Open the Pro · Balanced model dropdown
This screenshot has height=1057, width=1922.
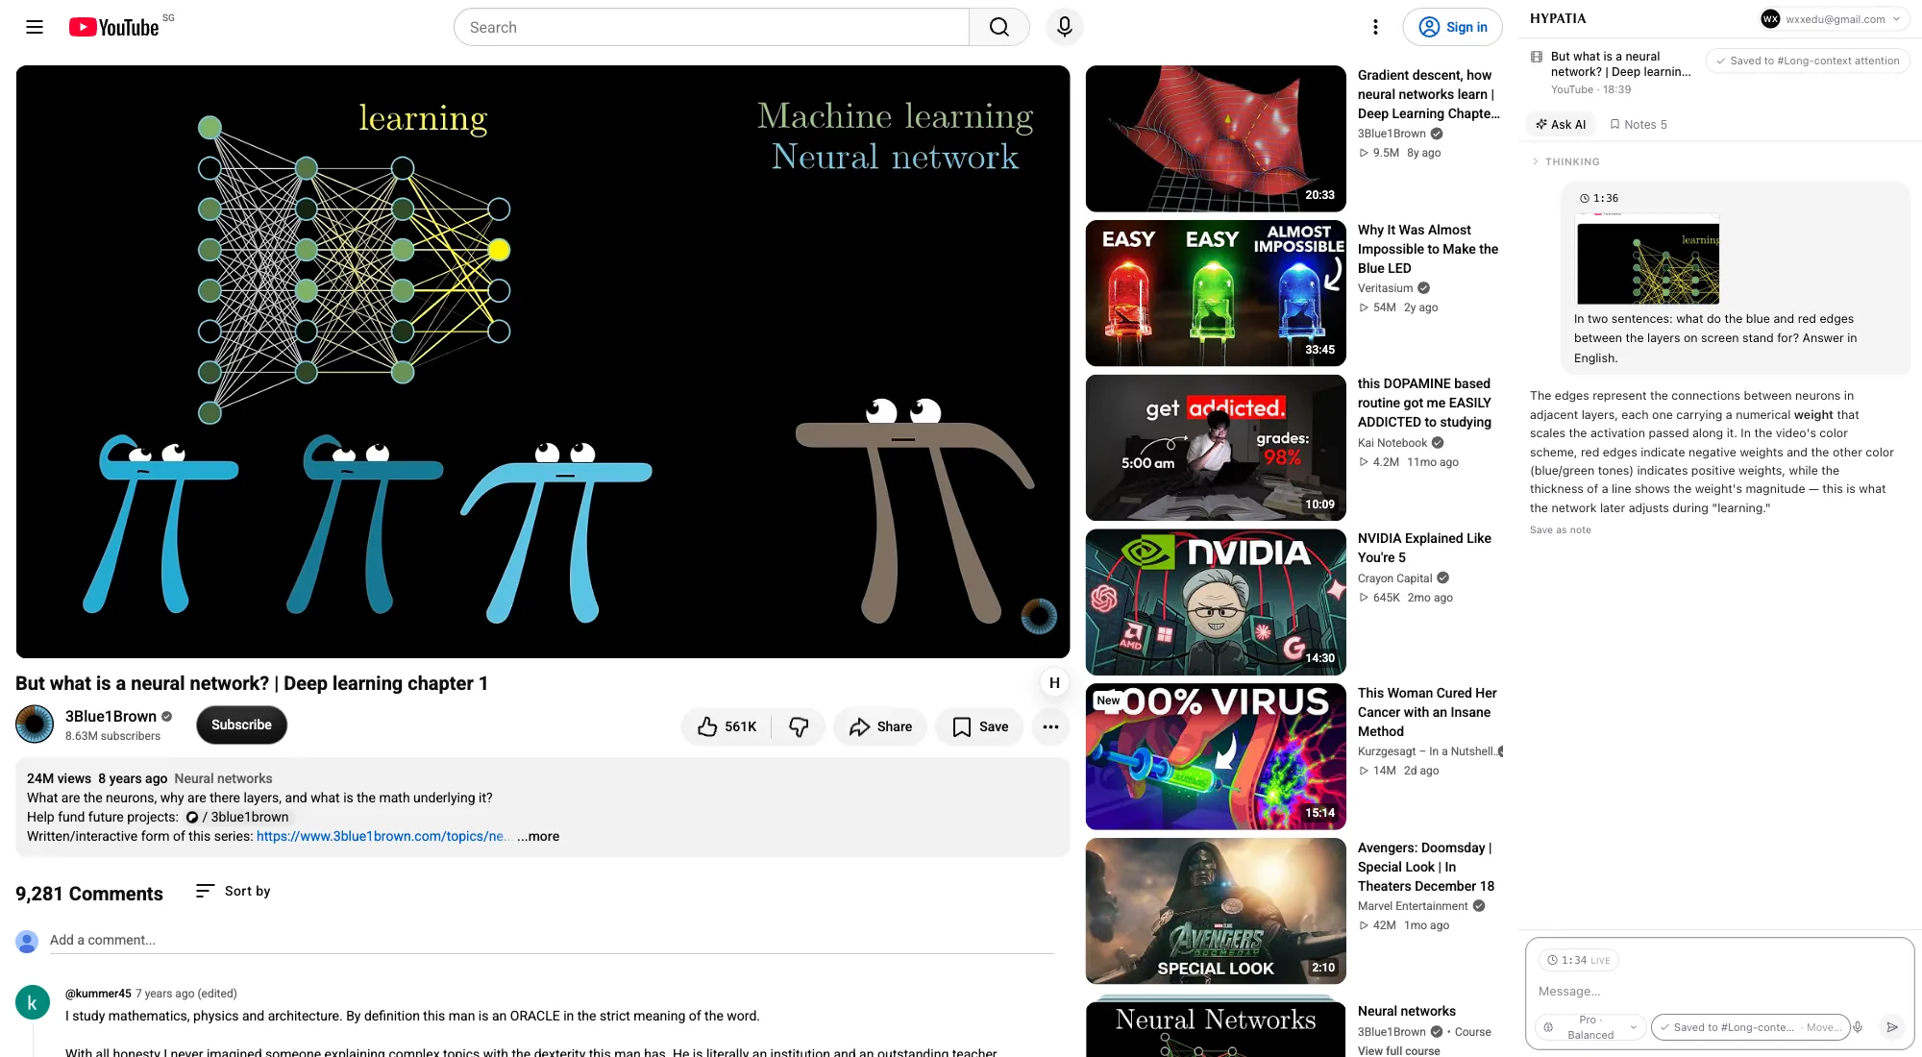[x=1590, y=1027]
